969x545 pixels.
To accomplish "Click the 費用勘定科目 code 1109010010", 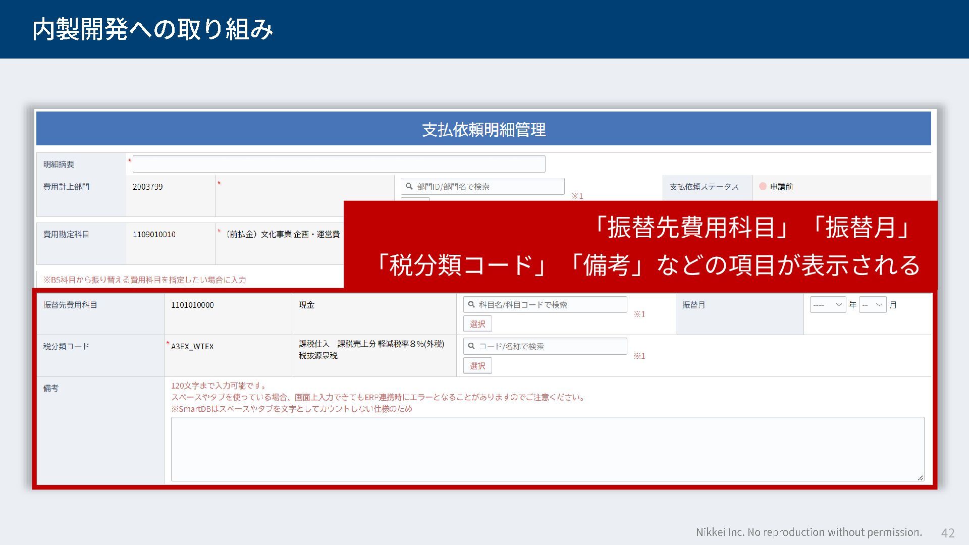I will [154, 235].
